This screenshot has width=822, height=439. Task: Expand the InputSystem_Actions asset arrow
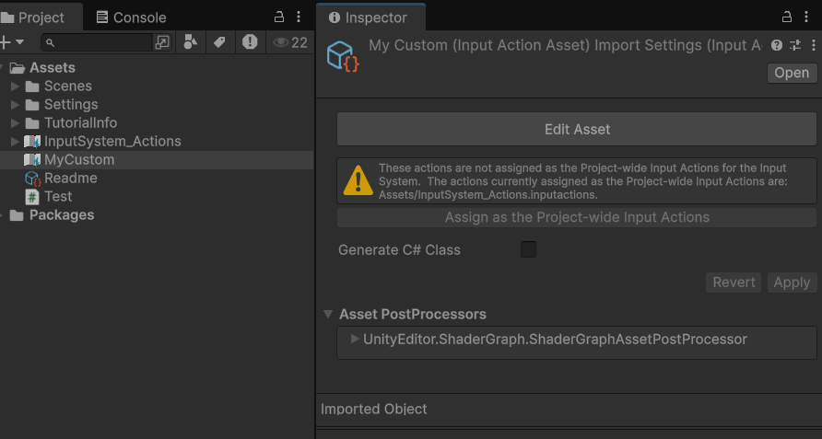15,141
